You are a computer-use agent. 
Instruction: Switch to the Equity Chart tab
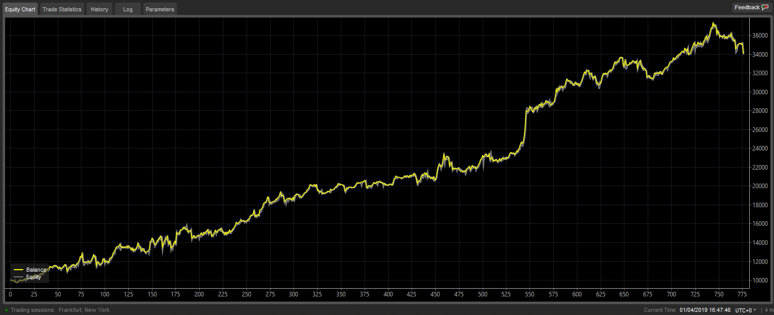(x=20, y=9)
